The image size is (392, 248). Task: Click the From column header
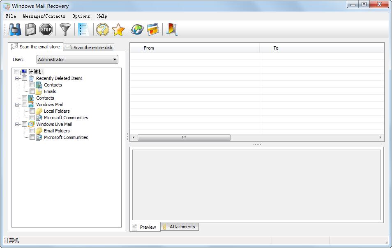(x=149, y=48)
